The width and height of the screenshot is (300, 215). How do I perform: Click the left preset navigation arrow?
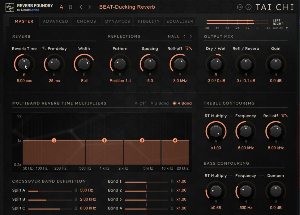pyautogui.click(x=81, y=6)
